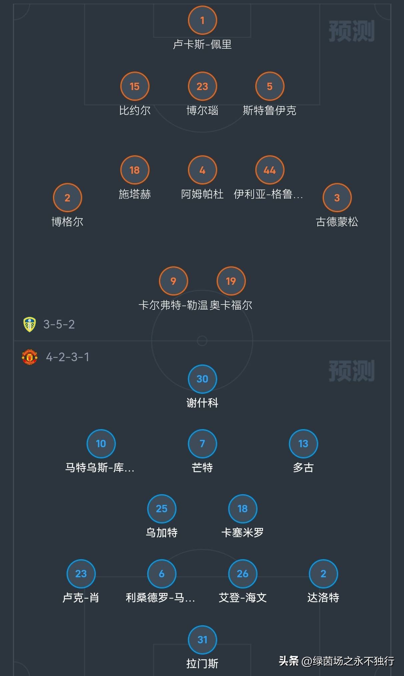This screenshot has height=676, width=404.
Task: Select blue number 7 player circle
Action: tap(202, 444)
